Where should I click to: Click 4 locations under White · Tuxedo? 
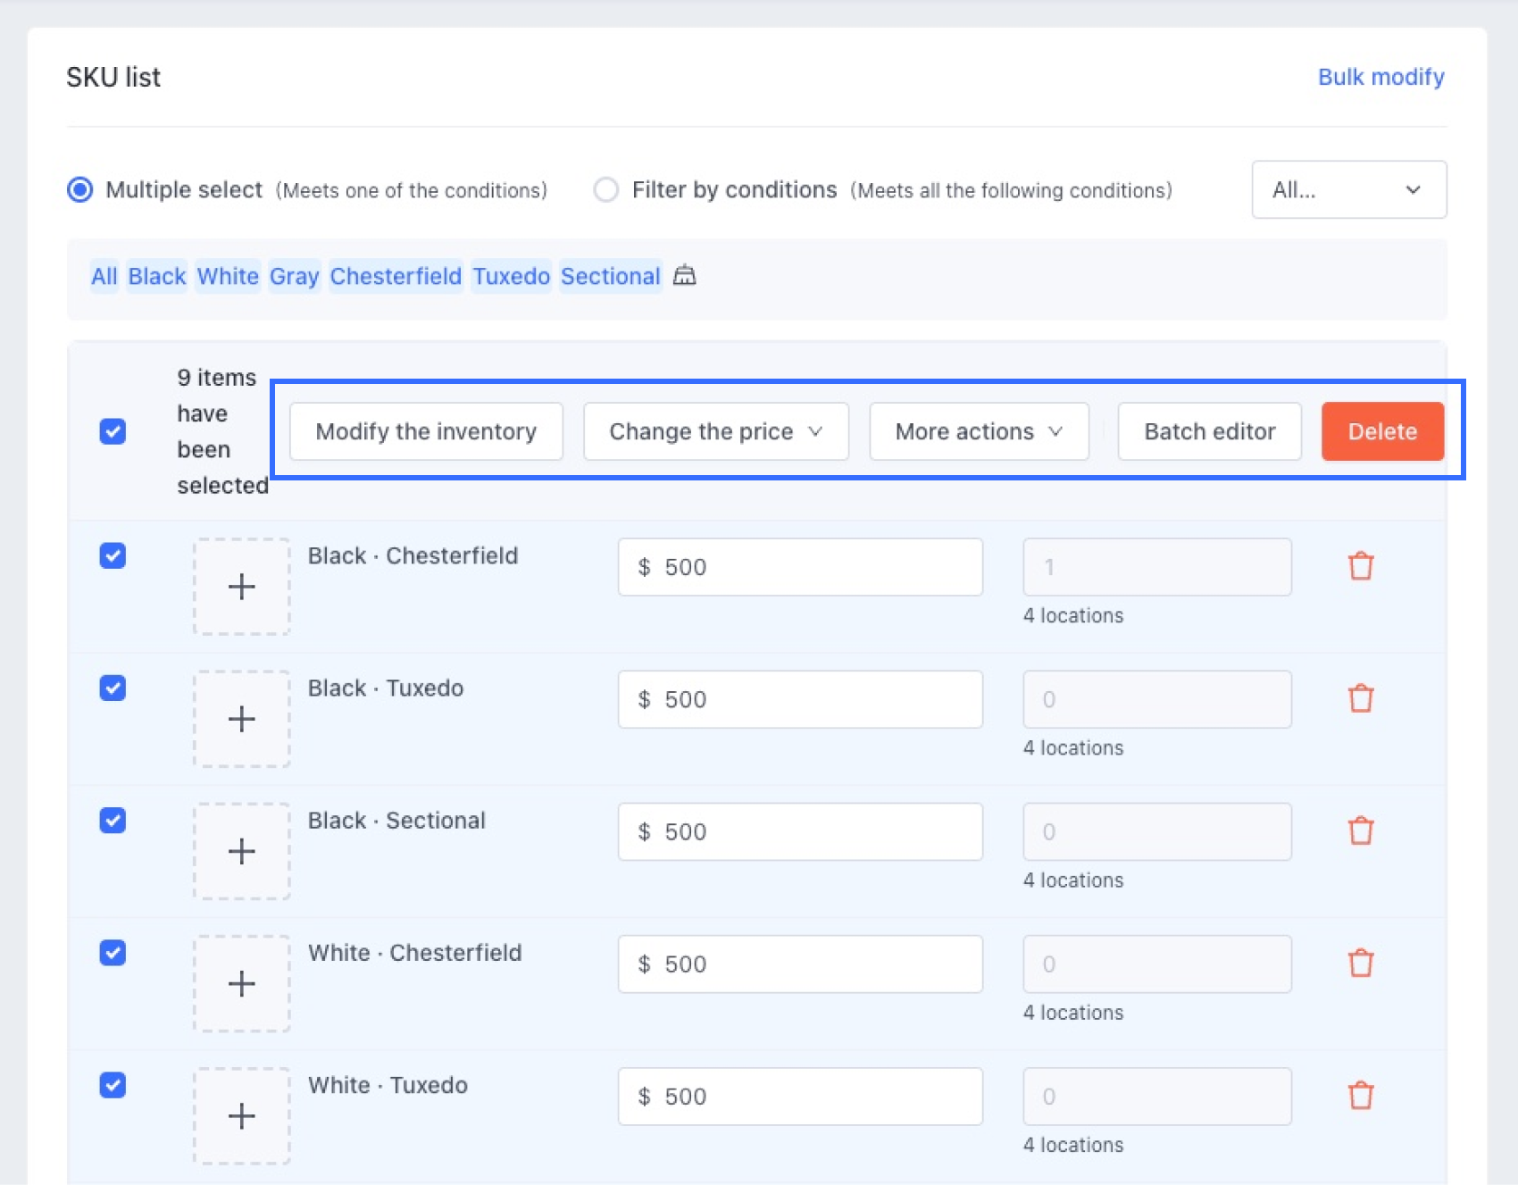click(1073, 1144)
